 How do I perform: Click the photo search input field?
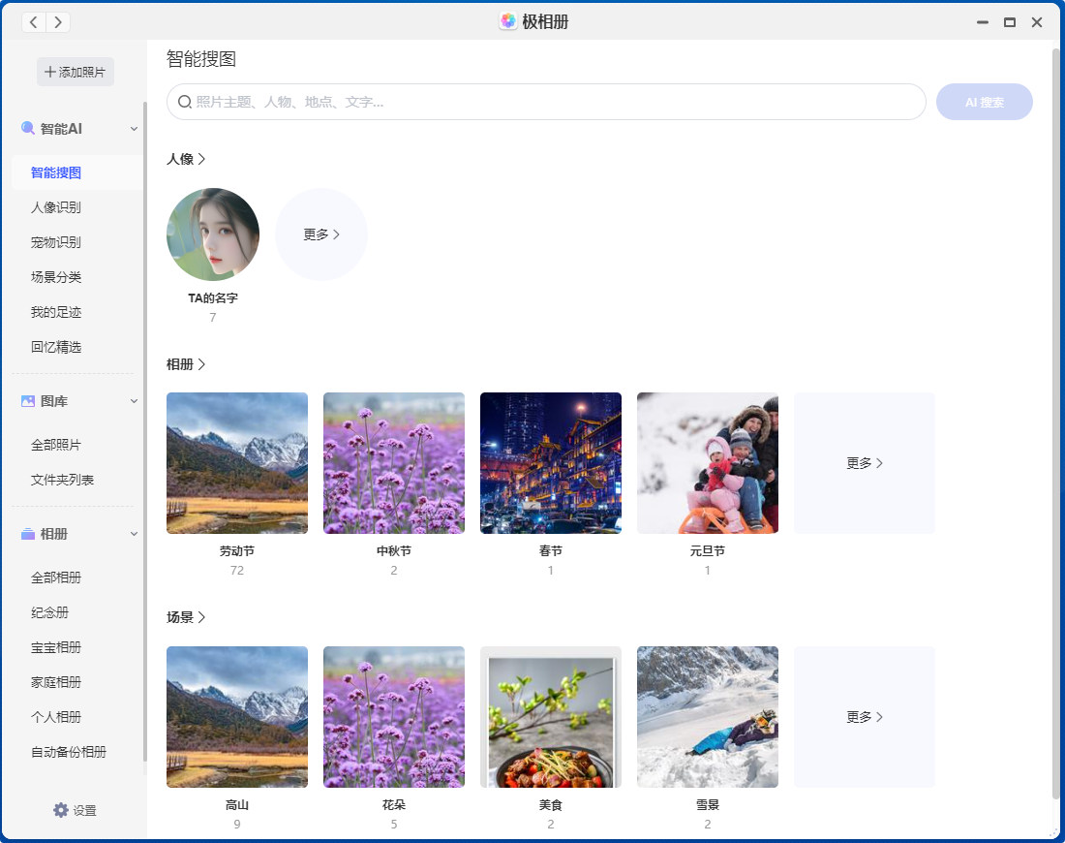click(x=552, y=102)
